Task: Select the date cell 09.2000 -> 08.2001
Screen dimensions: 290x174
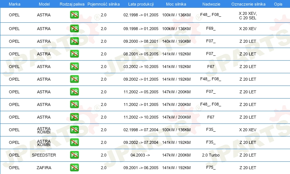Action: click(141, 41)
